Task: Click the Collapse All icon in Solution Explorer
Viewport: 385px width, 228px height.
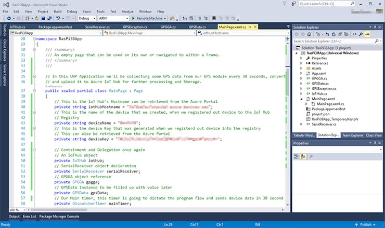Action: 340,34
